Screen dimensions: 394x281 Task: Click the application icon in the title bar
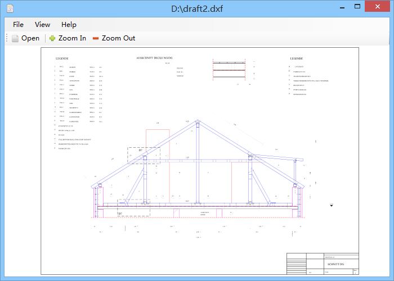click(x=10, y=8)
